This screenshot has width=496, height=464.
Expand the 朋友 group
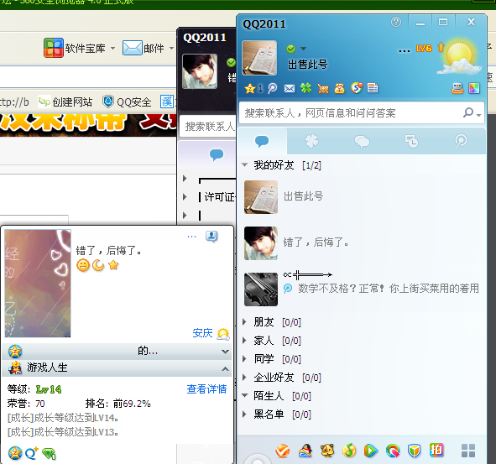[x=244, y=322]
